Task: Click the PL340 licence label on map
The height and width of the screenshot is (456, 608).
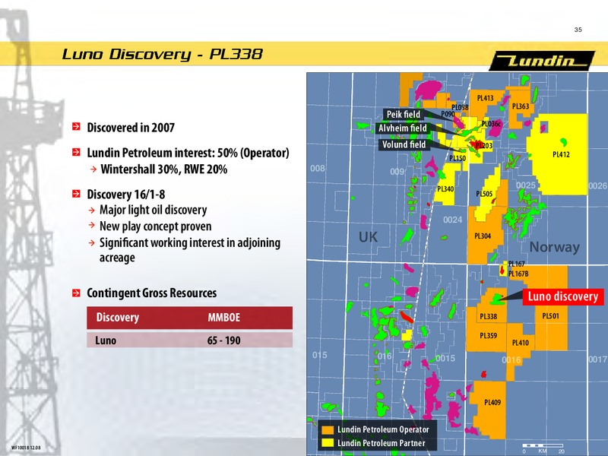Action: [x=445, y=189]
